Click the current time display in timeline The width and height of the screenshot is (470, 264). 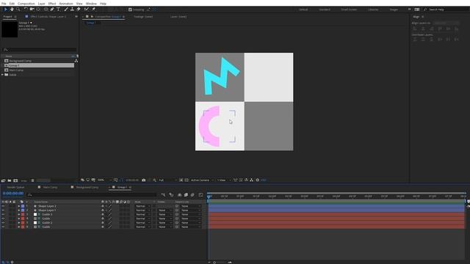(13, 194)
